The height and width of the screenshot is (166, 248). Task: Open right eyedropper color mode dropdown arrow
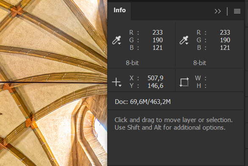[x=187, y=44]
